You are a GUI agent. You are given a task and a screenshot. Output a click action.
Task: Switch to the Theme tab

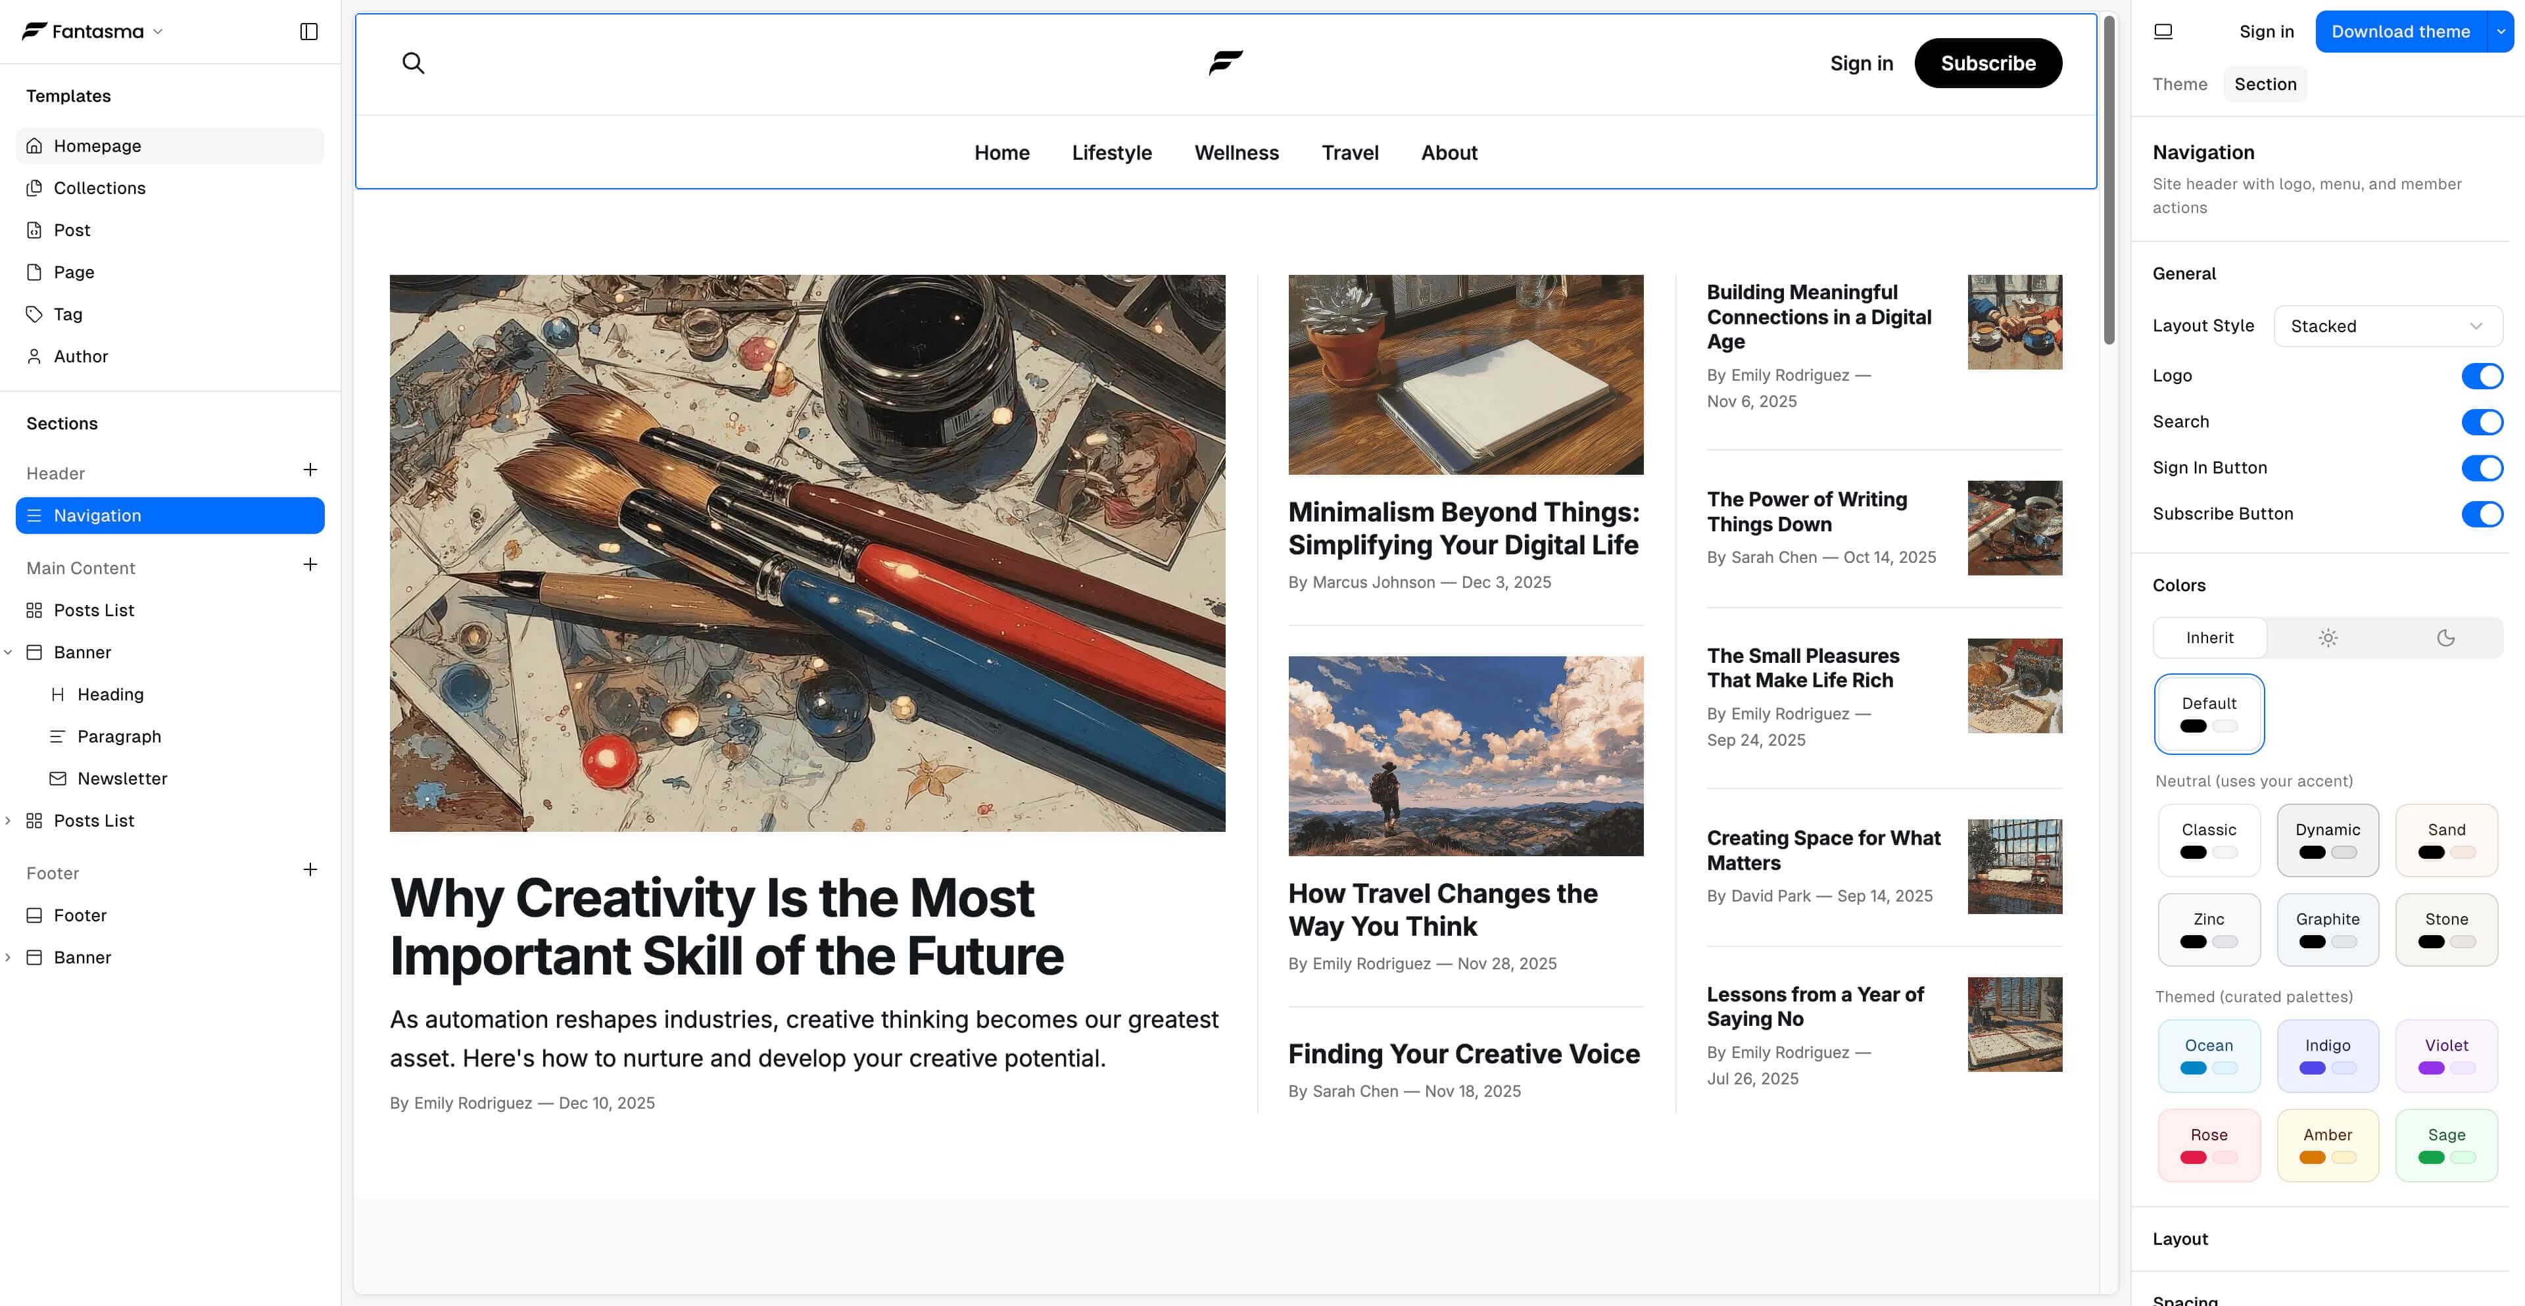2179,84
